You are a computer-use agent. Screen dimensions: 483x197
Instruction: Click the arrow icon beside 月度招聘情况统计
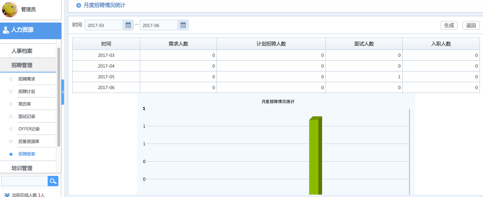79,5
